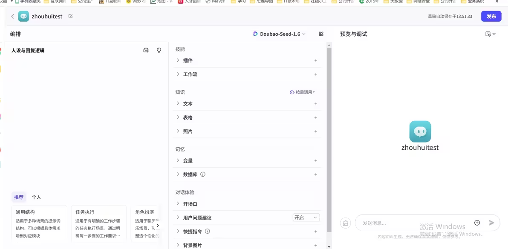Click the info icon next to 数据库
This screenshot has width=508, height=249.
[202, 174]
